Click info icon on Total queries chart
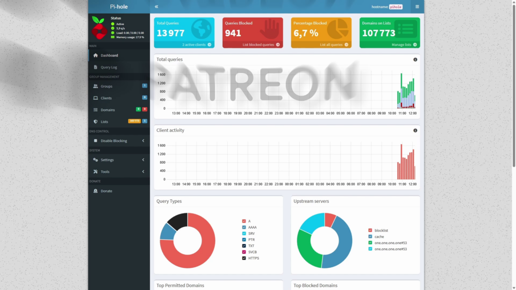The width and height of the screenshot is (516, 290). pos(415,59)
